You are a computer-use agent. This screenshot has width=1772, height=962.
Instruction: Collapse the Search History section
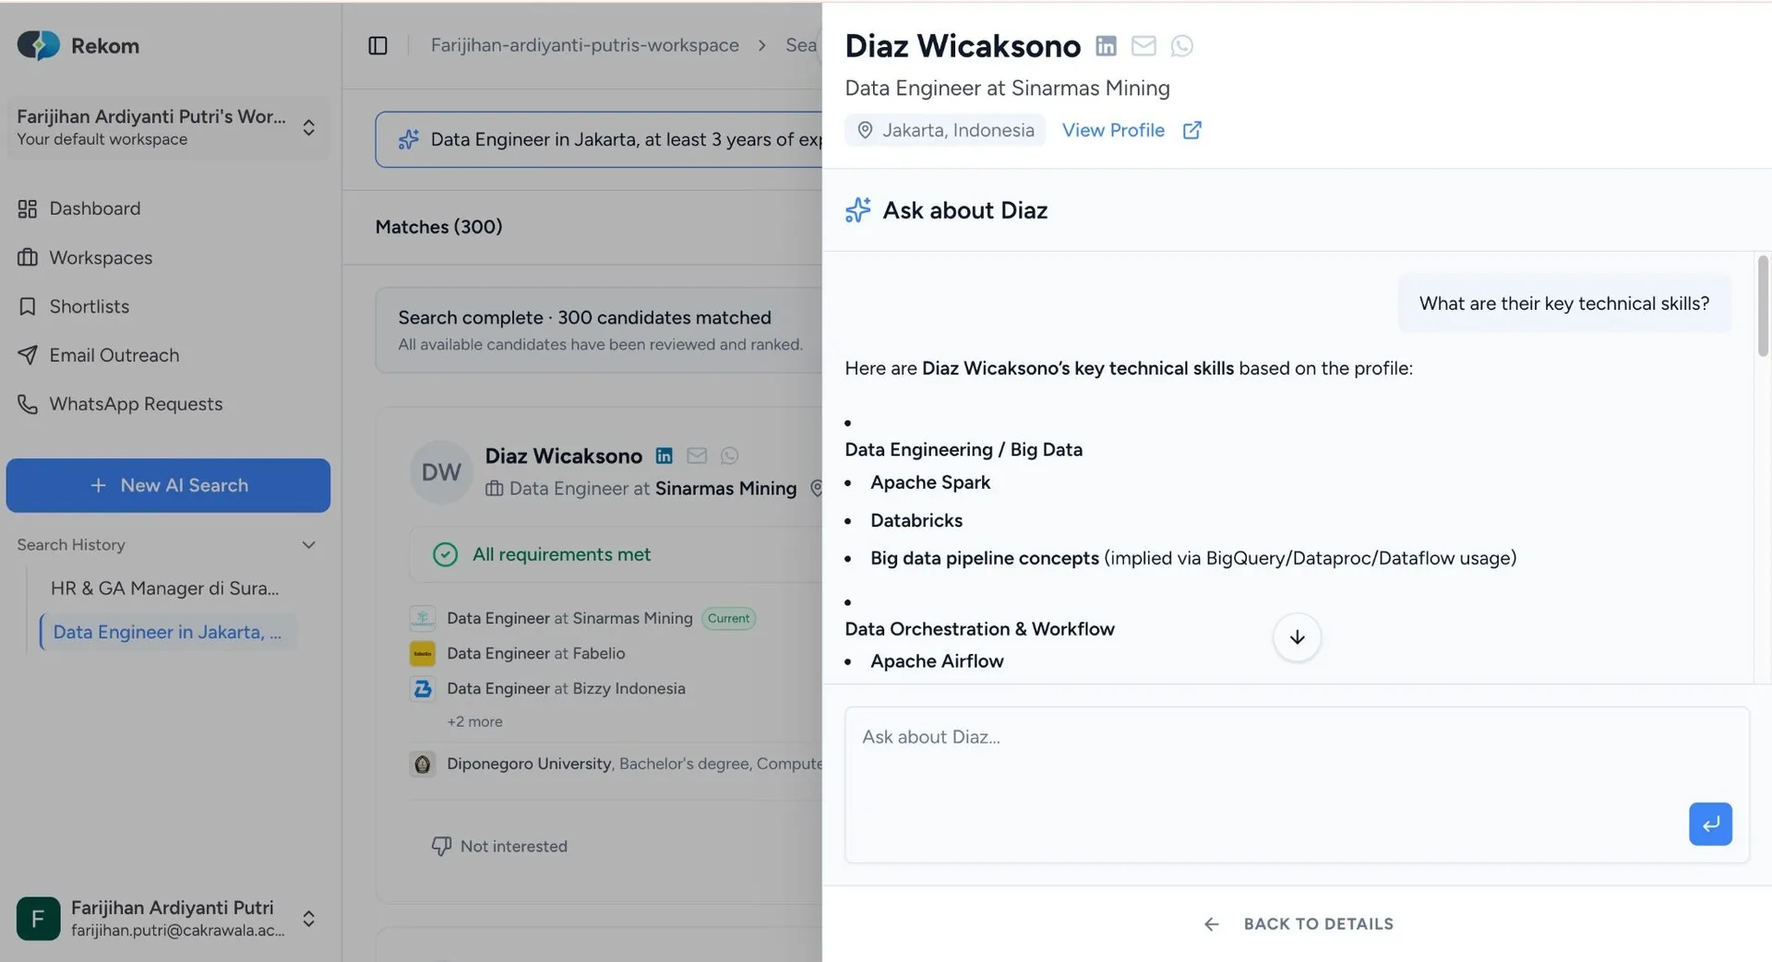308,545
